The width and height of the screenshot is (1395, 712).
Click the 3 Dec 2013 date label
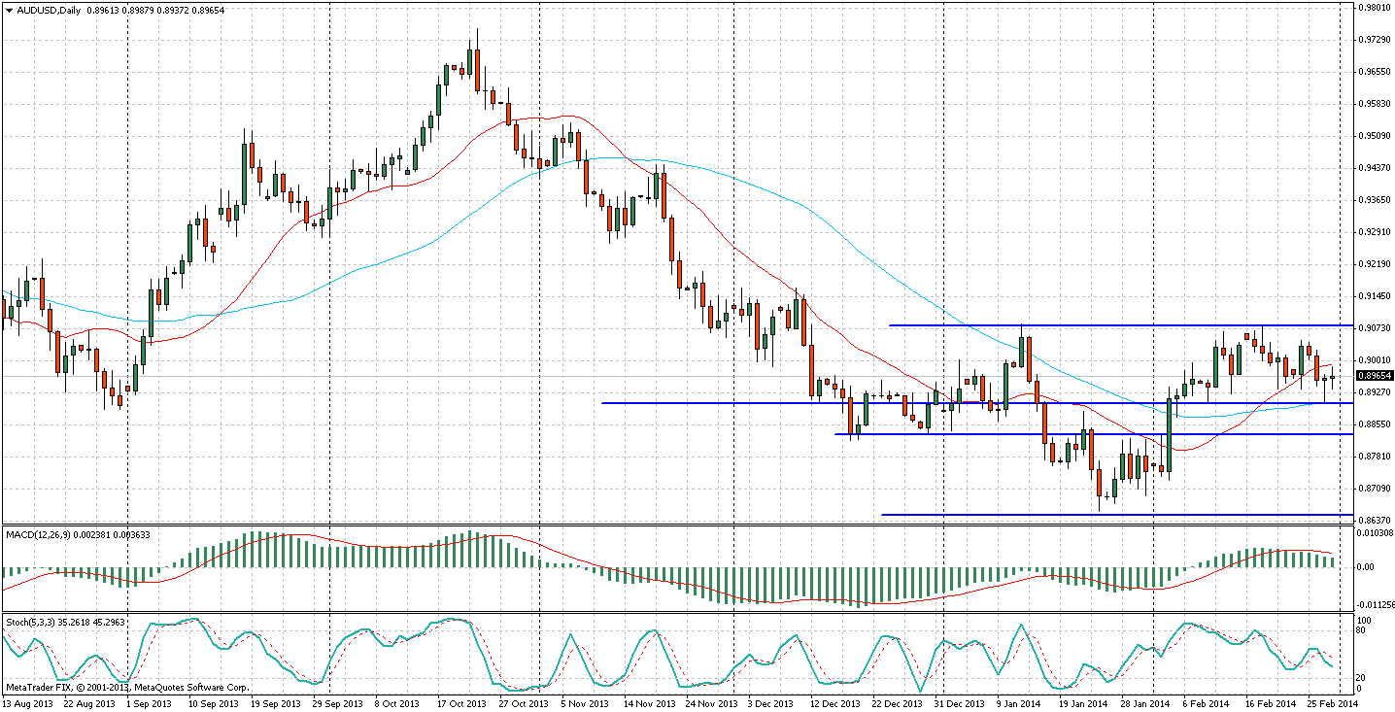[x=771, y=702]
